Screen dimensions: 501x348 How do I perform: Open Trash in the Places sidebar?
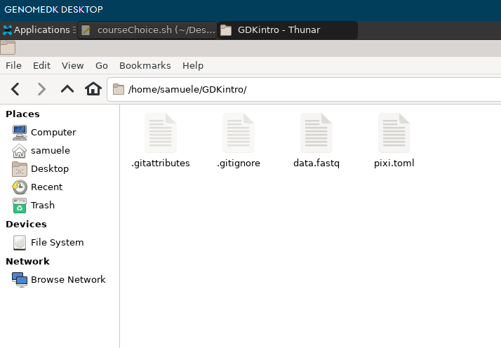(42, 206)
